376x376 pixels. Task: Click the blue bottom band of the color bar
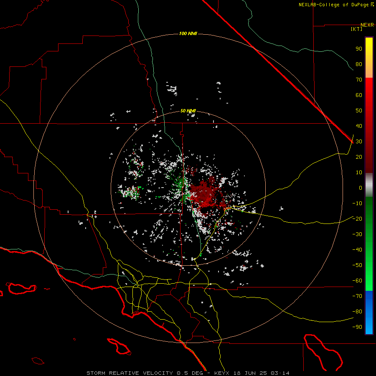click(x=369, y=312)
